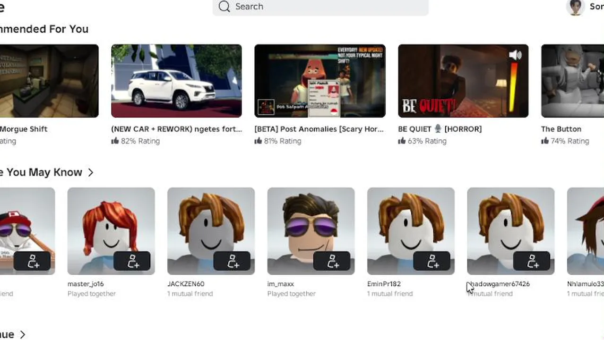Expand the bottom section chevron
This screenshot has height=340, width=604.
(22, 335)
